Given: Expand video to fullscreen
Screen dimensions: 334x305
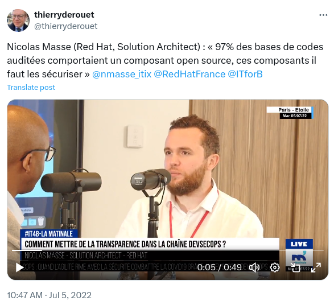Looking at the screenshot, I should click(x=316, y=267).
